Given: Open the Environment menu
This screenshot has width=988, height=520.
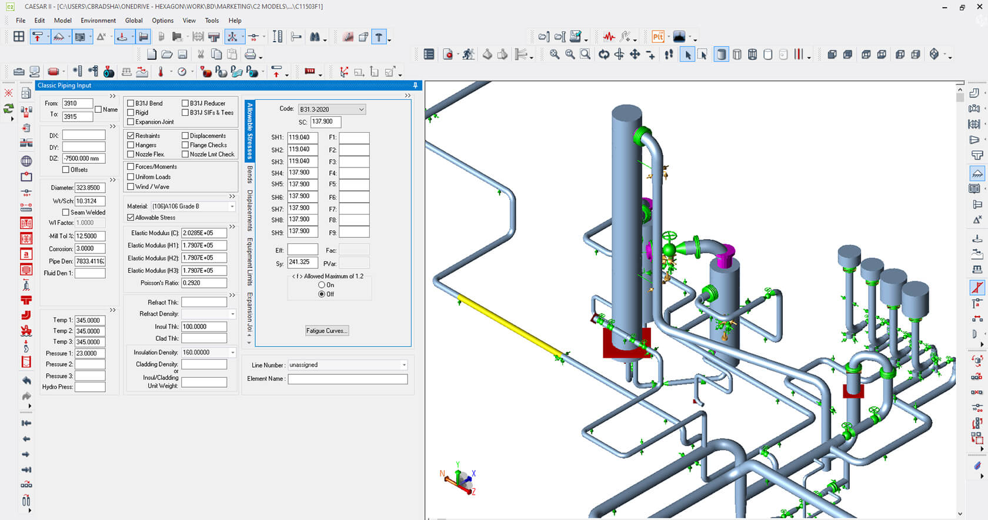Looking at the screenshot, I should tap(98, 21).
